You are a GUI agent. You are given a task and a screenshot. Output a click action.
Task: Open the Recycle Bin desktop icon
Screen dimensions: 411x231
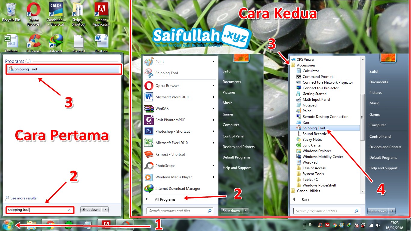pyautogui.click(x=11, y=9)
